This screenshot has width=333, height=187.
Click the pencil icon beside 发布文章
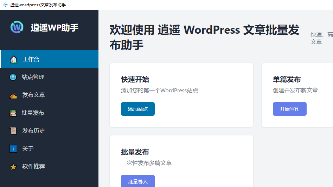pos(13,95)
